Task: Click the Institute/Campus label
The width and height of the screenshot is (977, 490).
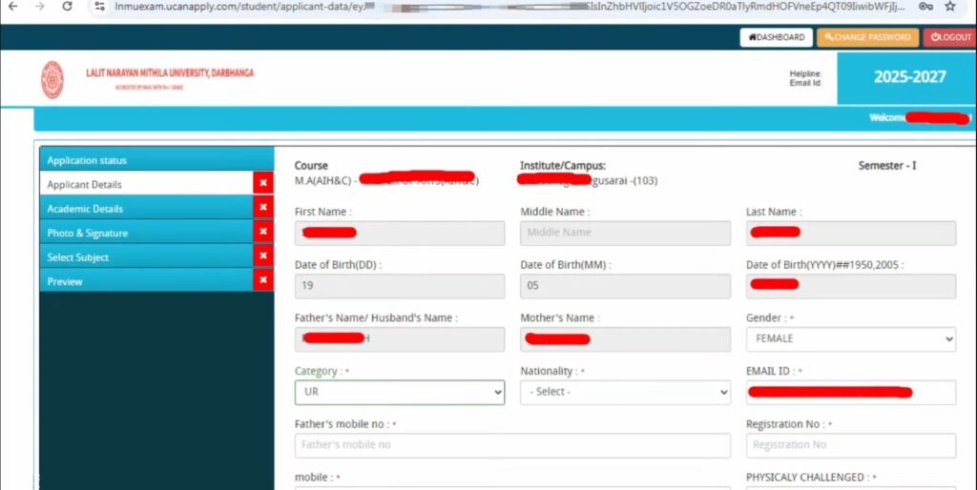Action: pos(563,166)
